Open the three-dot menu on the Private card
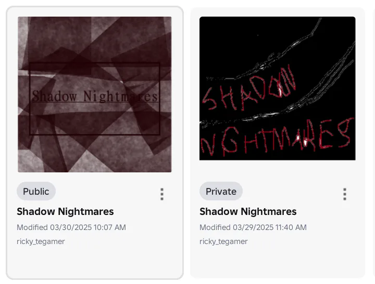Viewport: 375px width, 284px height. [345, 194]
